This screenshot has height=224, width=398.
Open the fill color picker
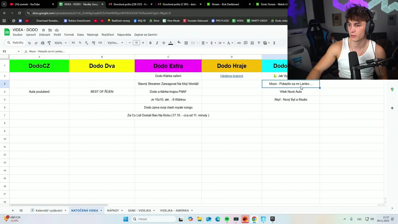pos(179,43)
